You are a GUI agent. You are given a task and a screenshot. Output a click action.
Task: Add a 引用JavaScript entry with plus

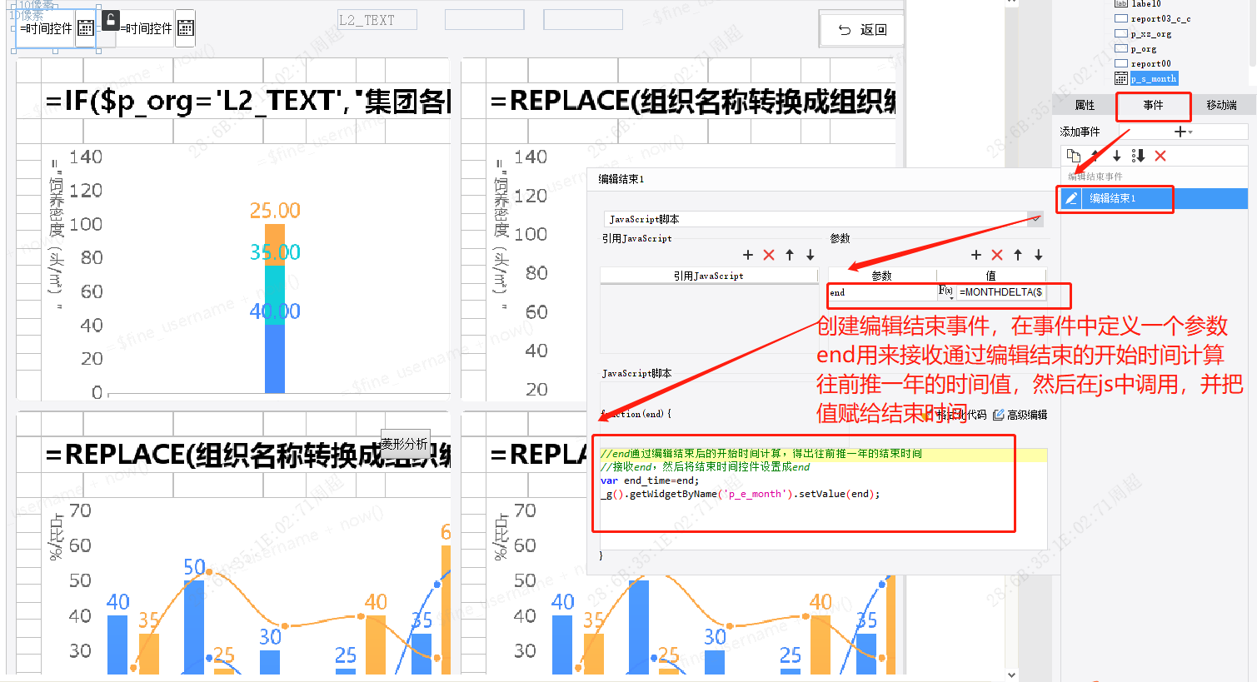point(747,255)
